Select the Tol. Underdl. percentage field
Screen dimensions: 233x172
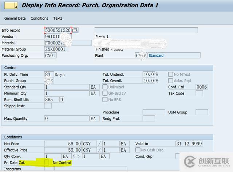point(149,74)
